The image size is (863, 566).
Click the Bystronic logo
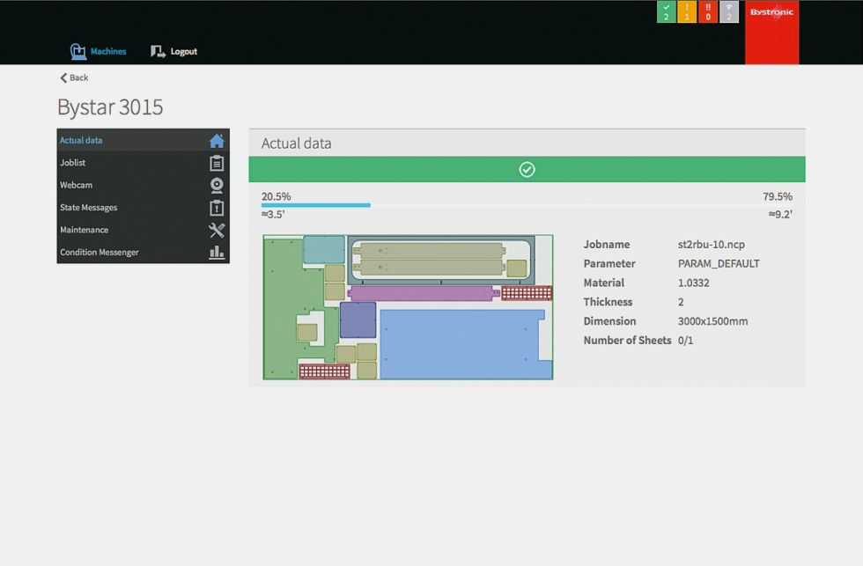coord(771,32)
